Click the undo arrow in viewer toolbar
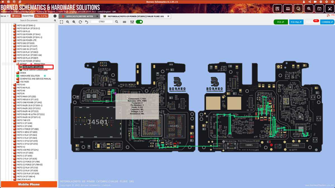The height and width of the screenshot is (188, 335). [x=87, y=22]
